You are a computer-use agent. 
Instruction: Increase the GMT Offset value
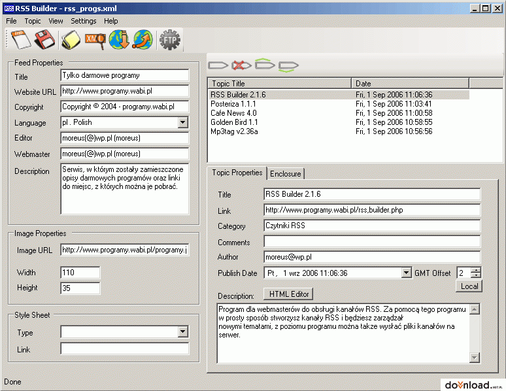point(476,270)
